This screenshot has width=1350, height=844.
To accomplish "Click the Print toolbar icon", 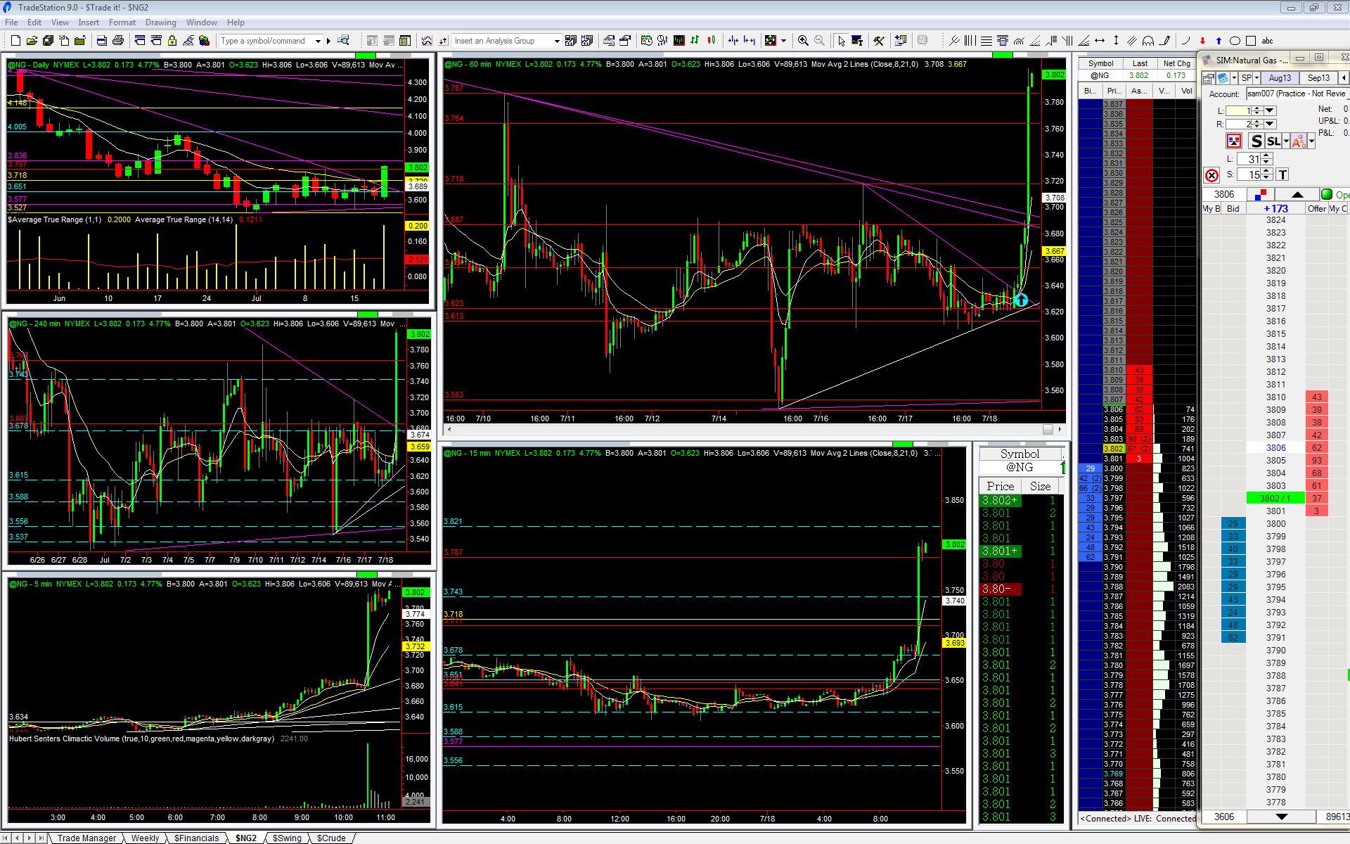I will 118,41.
